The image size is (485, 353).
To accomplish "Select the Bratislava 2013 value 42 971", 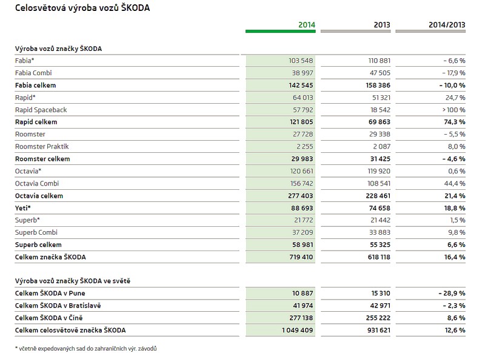I will pos(380,306).
